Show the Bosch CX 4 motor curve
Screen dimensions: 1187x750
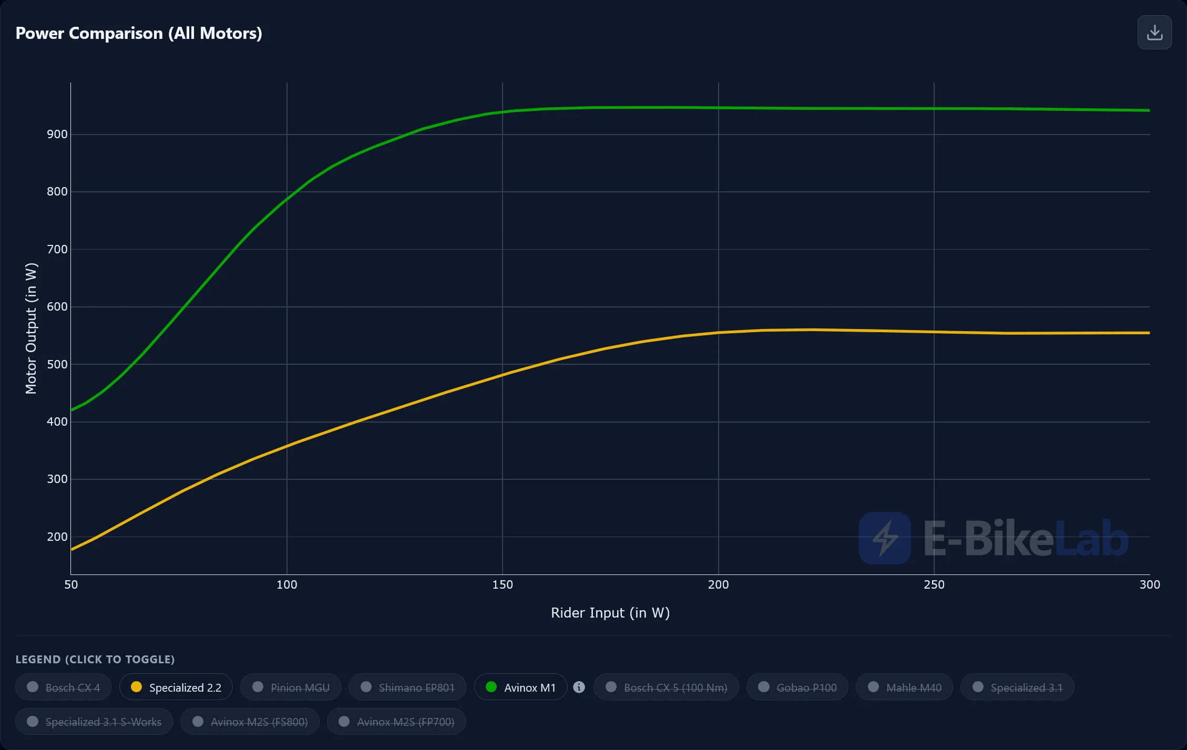(63, 687)
